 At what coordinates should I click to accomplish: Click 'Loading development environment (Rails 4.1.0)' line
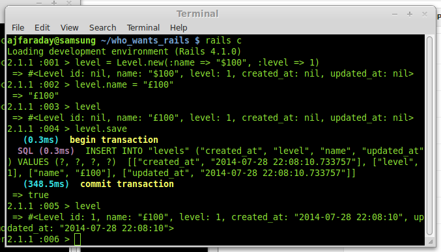point(124,51)
